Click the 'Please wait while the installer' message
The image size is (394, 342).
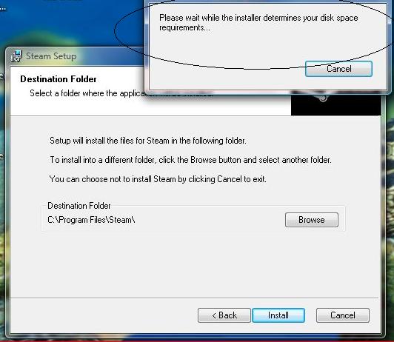258,23
